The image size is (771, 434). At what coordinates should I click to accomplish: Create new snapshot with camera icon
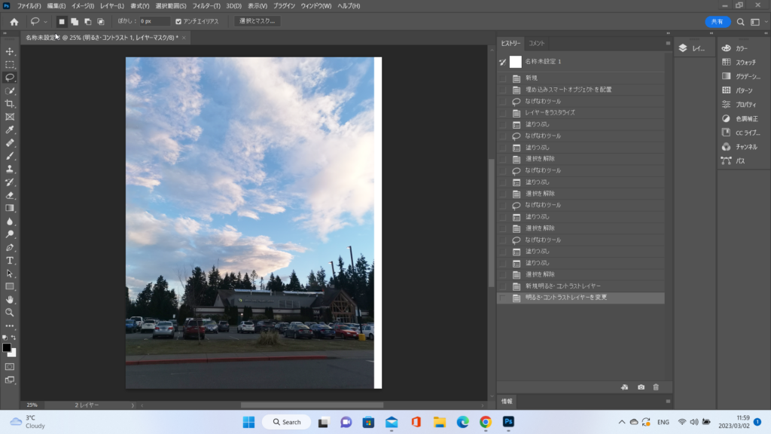click(641, 387)
